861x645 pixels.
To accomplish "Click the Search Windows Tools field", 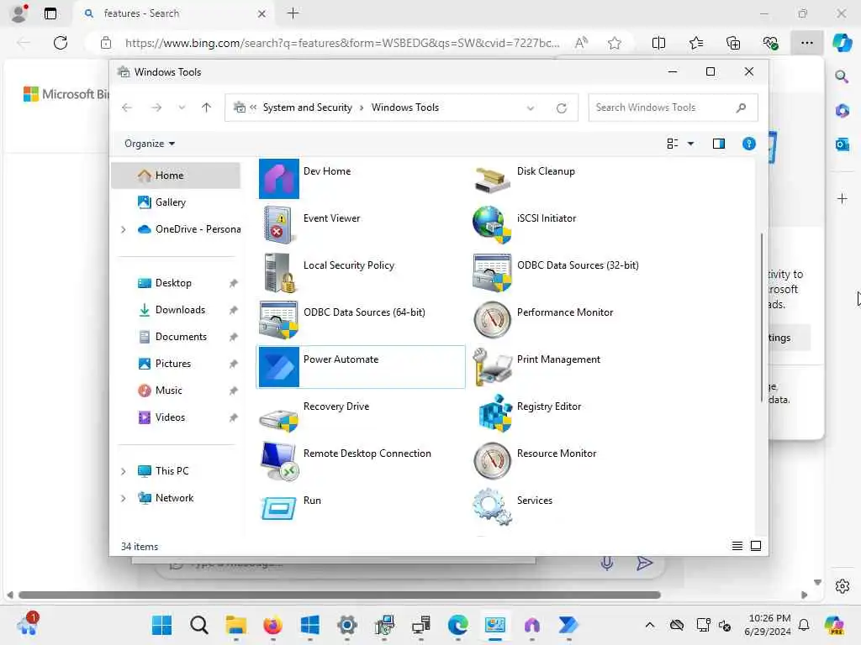I will [x=673, y=107].
